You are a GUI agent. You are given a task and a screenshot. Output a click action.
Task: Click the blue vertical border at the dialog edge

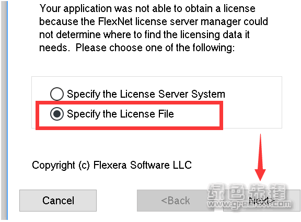pyautogui.click(x=7, y=110)
